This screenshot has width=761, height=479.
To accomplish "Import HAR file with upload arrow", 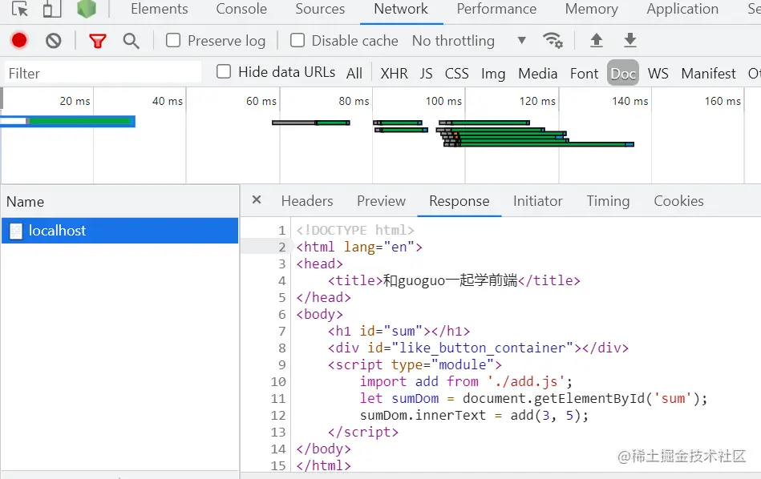I will click(597, 40).
